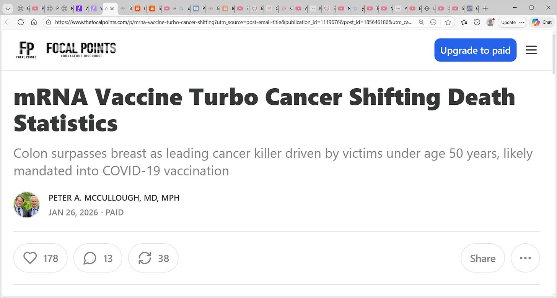Open Peter A. McCullough author link
This screenshot has width=557, height=298.
114,198
